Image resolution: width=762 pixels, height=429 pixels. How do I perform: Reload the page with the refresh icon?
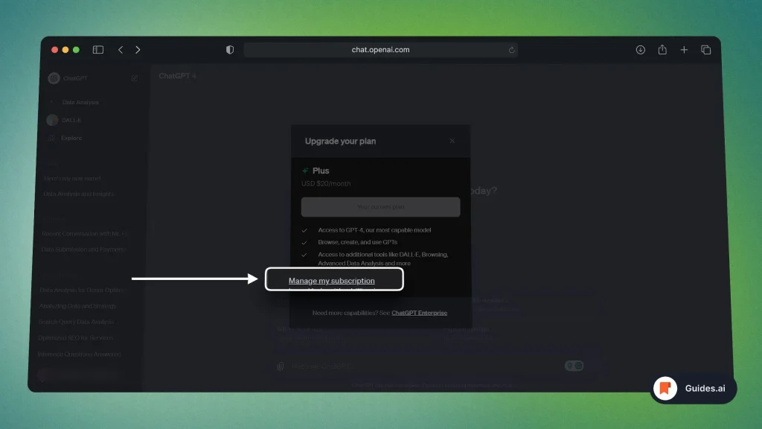pos(511,50)
